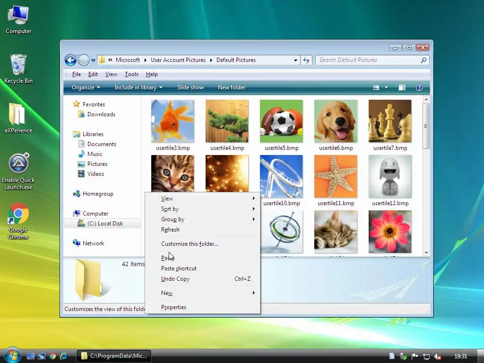Viewport: 484px width, 363px height.
Task: Select the goldfish thumbnail usertile3.bmp
Action: 173,121
